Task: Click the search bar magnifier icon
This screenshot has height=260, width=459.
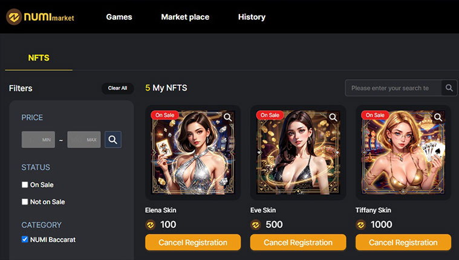Action: coord(449,88)
